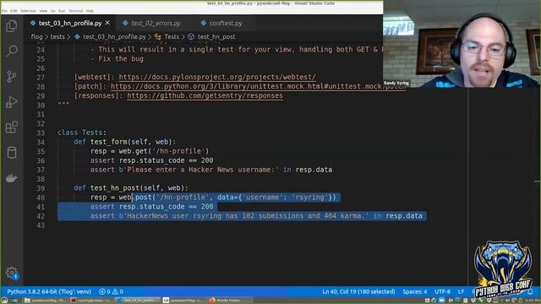Click the class symbol icon beside Tests in breadcrumb
Viewport: 541px width, 304px height.
[x=158, y=36]
